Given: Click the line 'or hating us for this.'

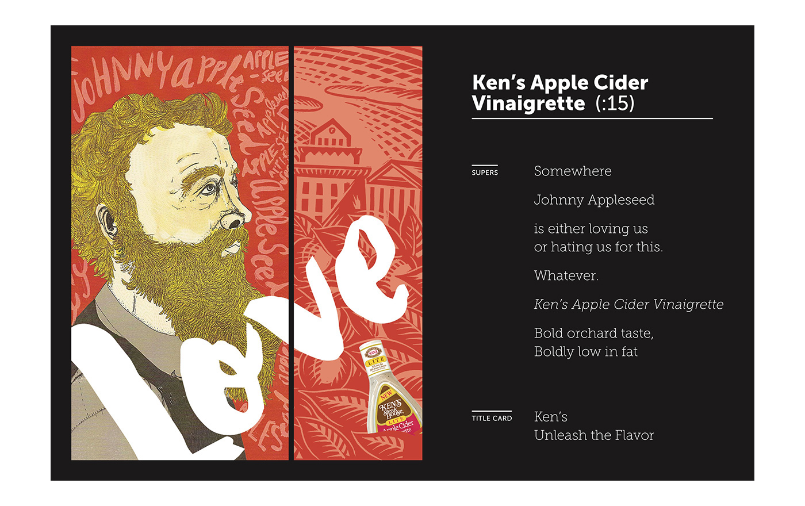Looking at the screenshot, I should click(x=598, y=247).
